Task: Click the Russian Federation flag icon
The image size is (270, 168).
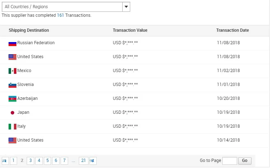Action: [x=12, y=44]
